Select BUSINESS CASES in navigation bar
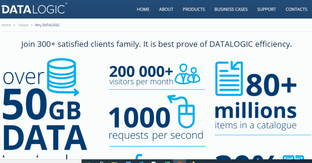 click(x=231, y=9)
